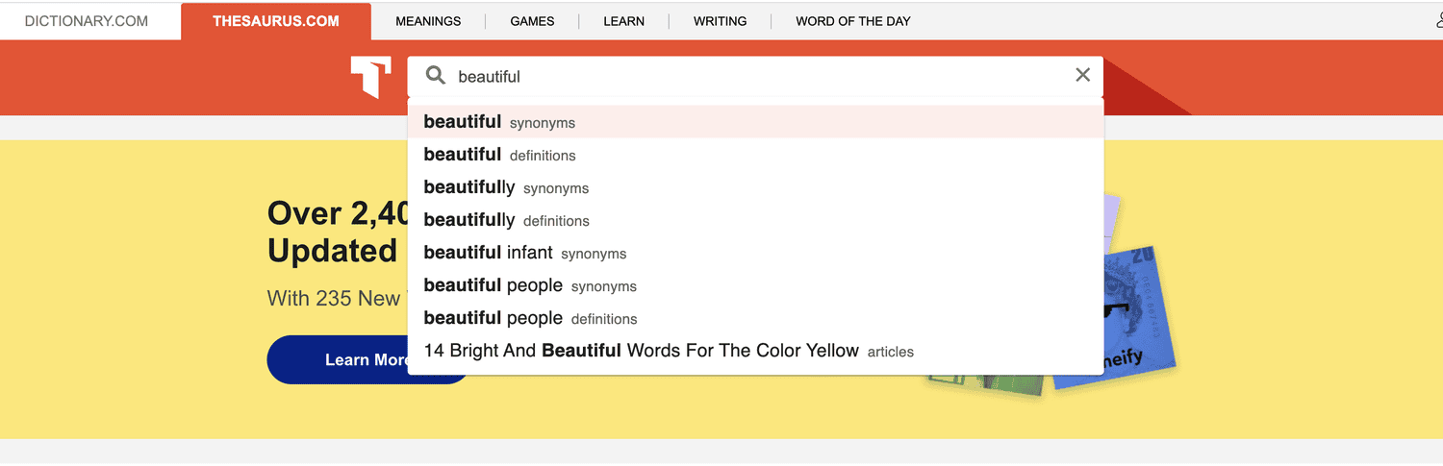Pick the beautifully definitions suggestion
Screen dimensions: 1443x466
(755, 220)
